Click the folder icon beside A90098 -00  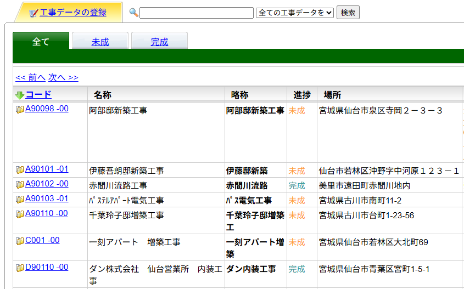(x=20, y=110)
